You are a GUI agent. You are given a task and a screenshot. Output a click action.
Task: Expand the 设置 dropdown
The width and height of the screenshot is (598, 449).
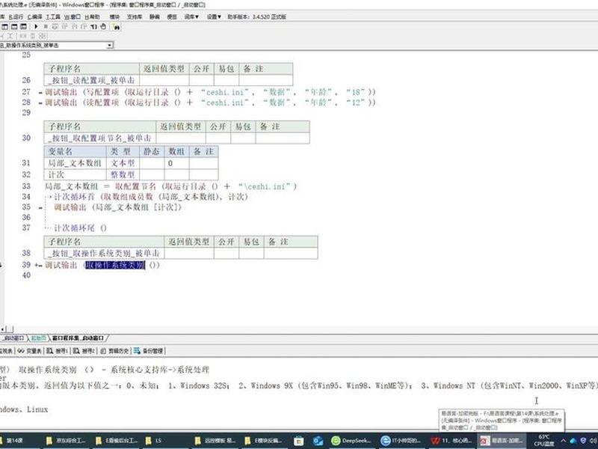pyautogui.click(x=214, y=16)
